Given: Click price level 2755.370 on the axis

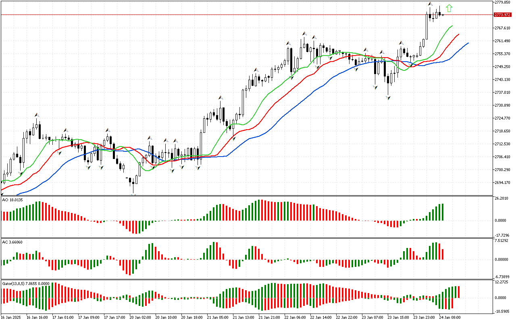Looking at the screenshot, I should point(502,54).
